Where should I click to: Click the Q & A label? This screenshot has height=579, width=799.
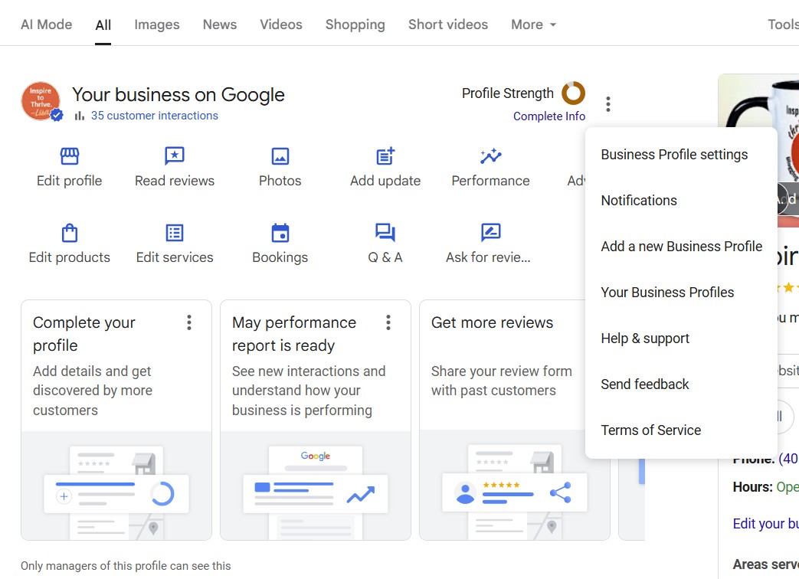click(385, 257)
